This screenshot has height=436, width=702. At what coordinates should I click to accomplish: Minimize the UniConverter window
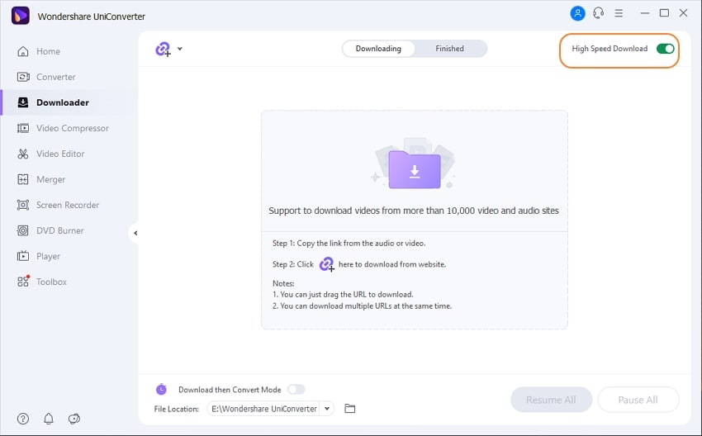coord(645,13)
